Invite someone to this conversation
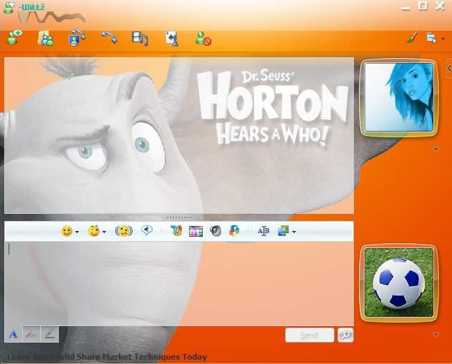 click(x=14, y=38)
